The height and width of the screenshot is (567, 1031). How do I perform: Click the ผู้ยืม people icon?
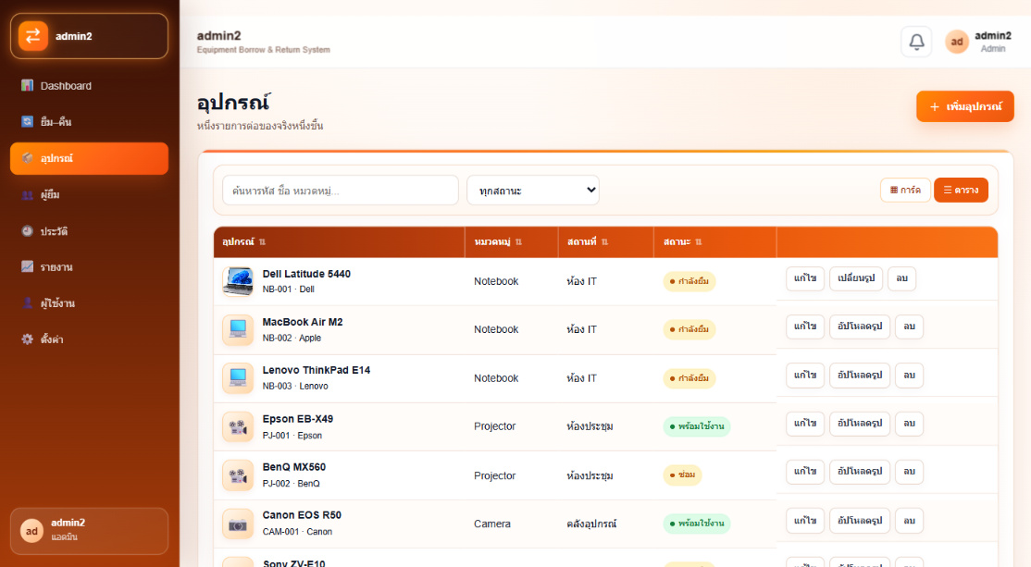coord(27,194)
